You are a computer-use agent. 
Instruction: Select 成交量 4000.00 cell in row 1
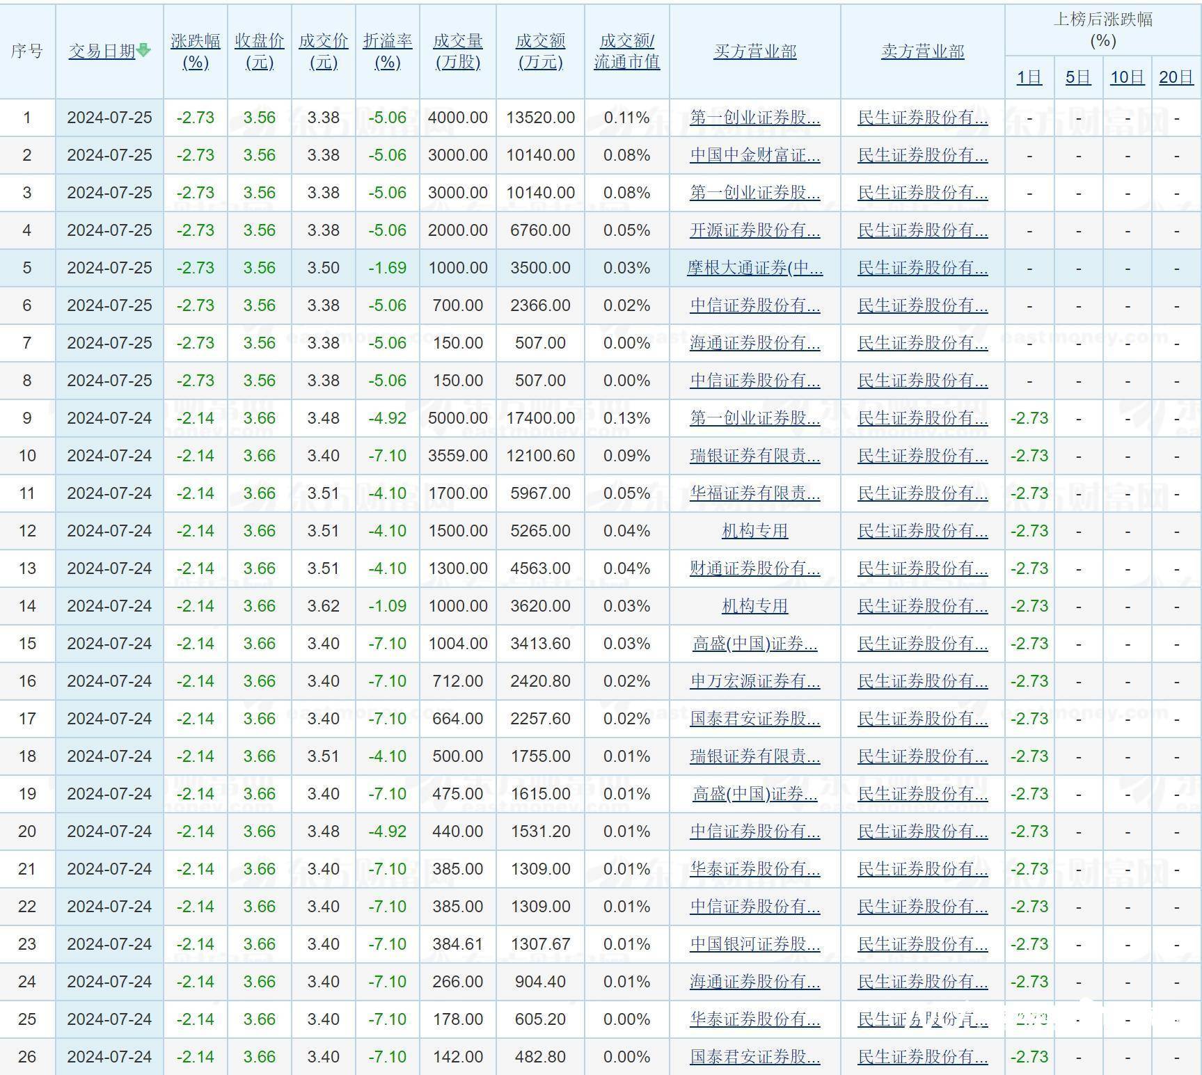tap(458, 118)
